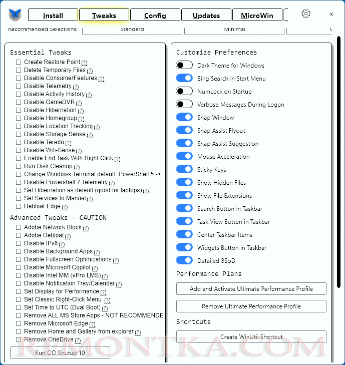The image size is (345, 365).
Task: Click the (?) beside Debloat Edge
Action: pos(65,207)
